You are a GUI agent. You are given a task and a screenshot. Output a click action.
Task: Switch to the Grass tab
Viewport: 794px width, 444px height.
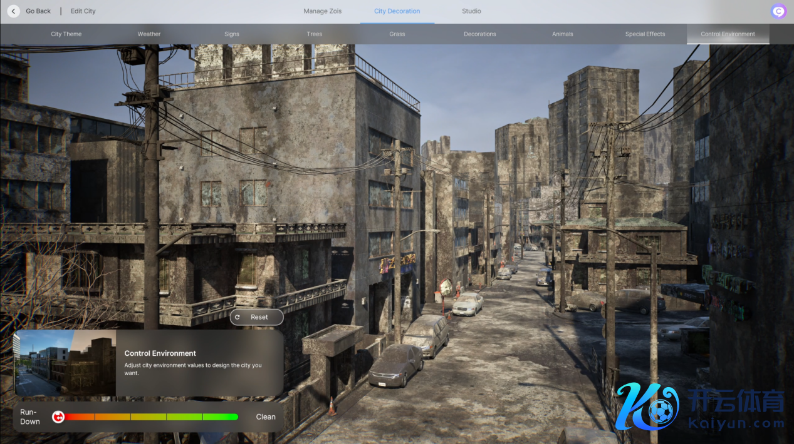click(x=397, y=34)
